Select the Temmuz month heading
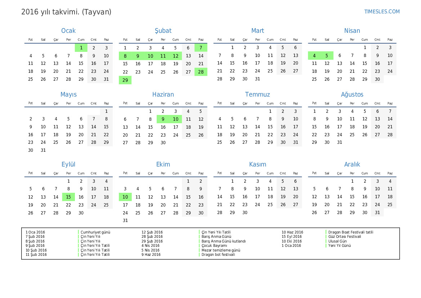The width and height of the screenshot is (421, 298). coord(257,94)
